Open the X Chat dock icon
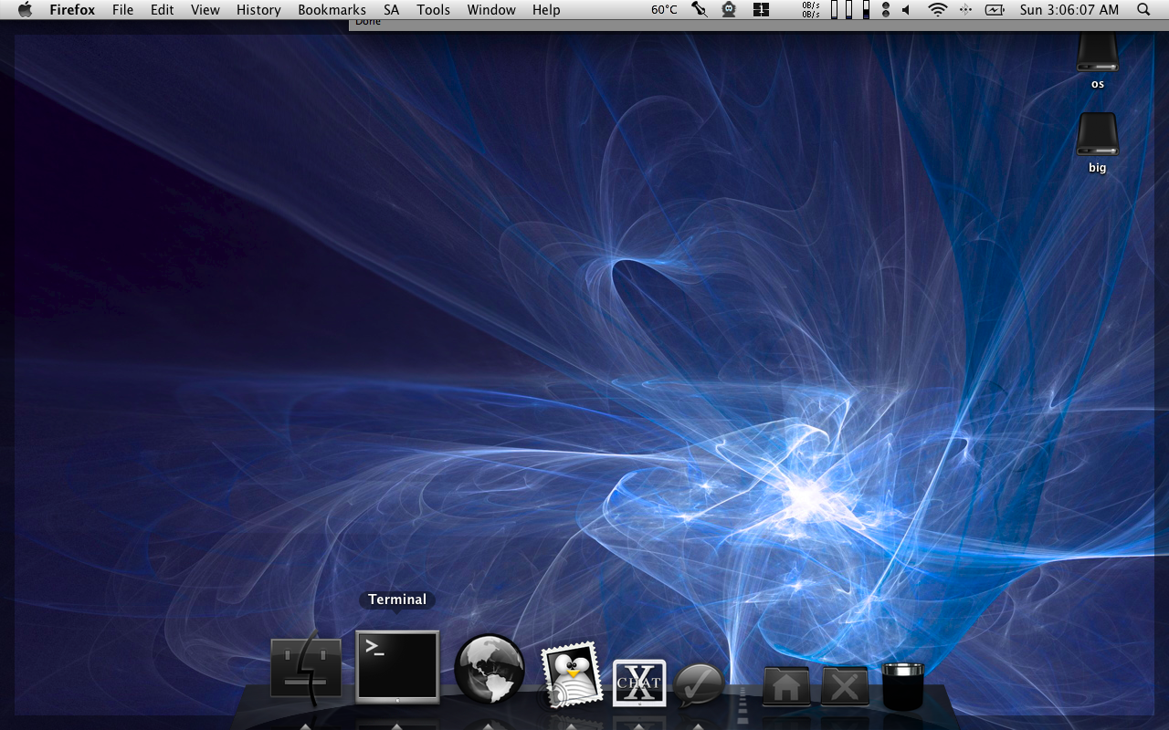1169x730 pixels. [639, 683]
